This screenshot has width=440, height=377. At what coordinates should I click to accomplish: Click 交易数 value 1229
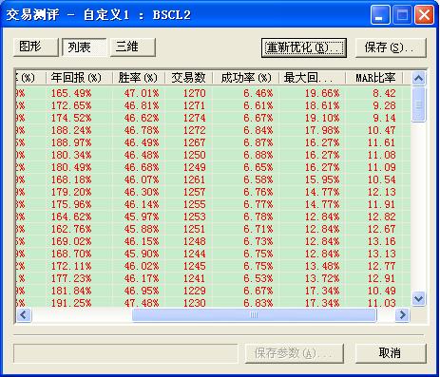195,291
